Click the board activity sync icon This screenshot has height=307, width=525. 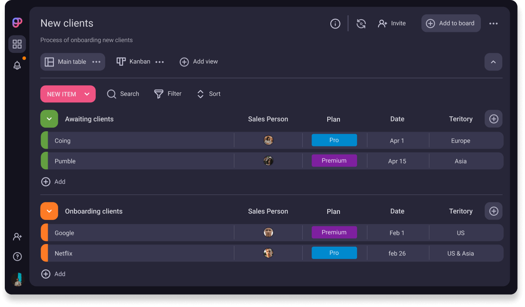coord(361,23)
